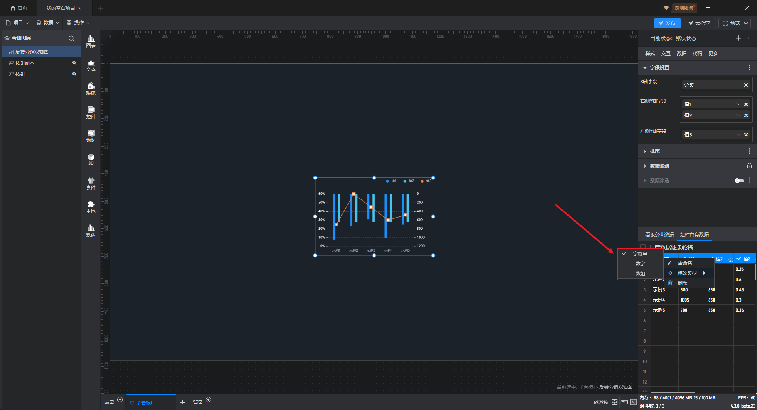The height and width of the screenshot is (410, 757).
Task: Open 排序 more options menu
Action: (749, 151)
